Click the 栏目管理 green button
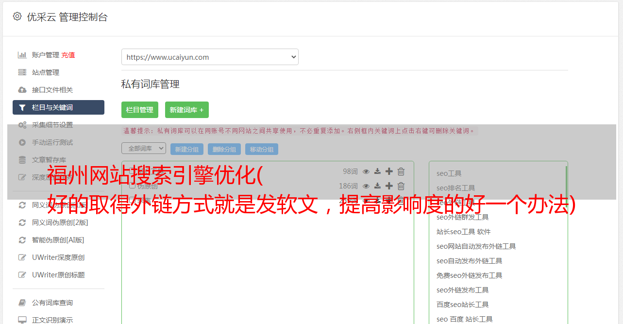The width and height of the screenshot is (623, 324). [x=139, y=110]
